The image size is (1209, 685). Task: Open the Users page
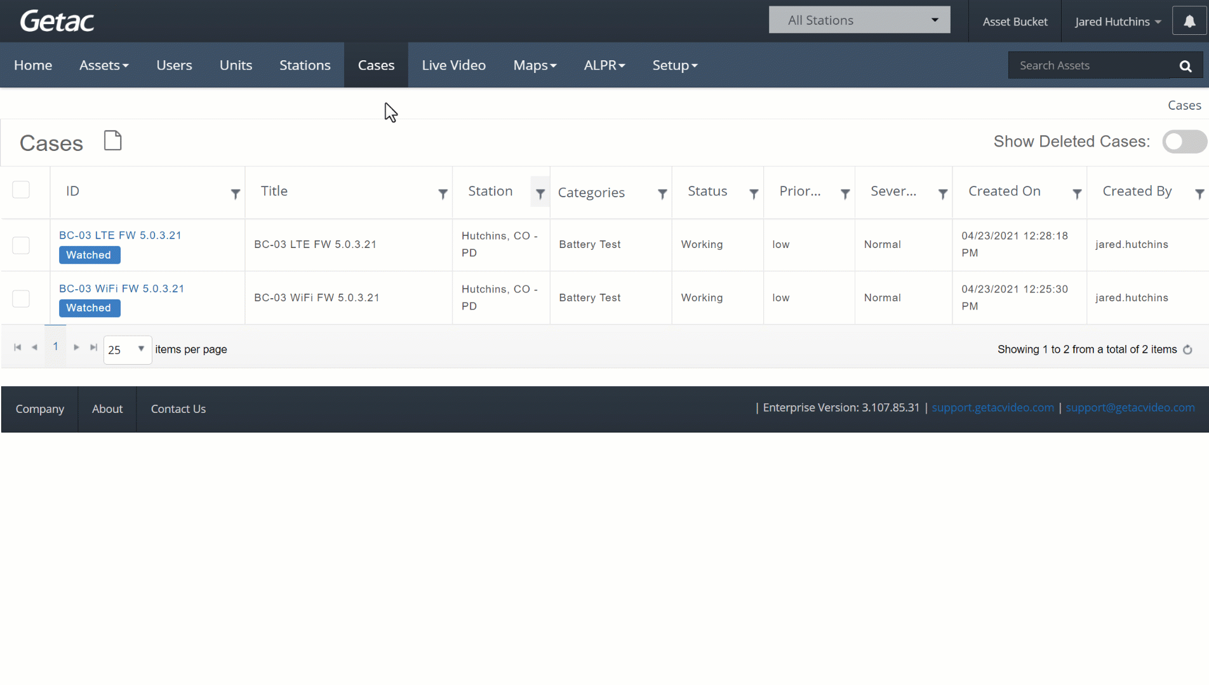(x=174, y=65)
